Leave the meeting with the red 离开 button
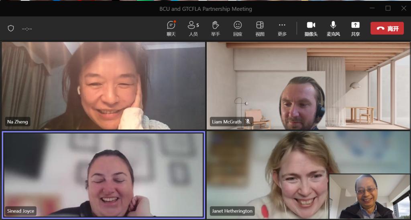The image size is (411, 220). click(x=387, y=28)
